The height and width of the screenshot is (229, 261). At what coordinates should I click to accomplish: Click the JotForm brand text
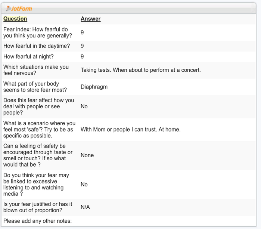(x=22, y=9)
